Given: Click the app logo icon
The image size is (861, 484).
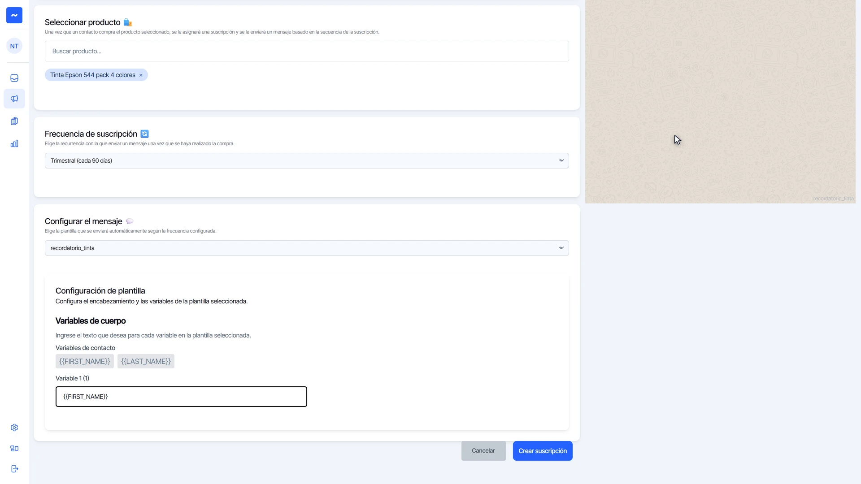Looking at the screenshot, I should pyautogui.click(x=14, y=15).
